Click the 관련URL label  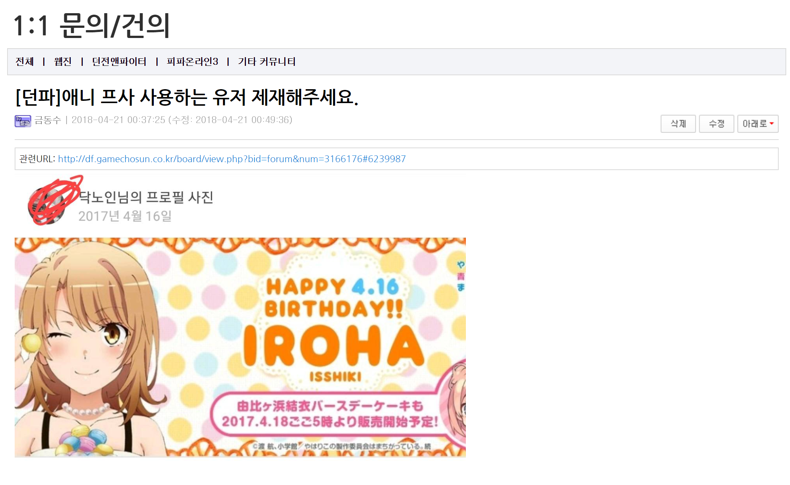37,159
